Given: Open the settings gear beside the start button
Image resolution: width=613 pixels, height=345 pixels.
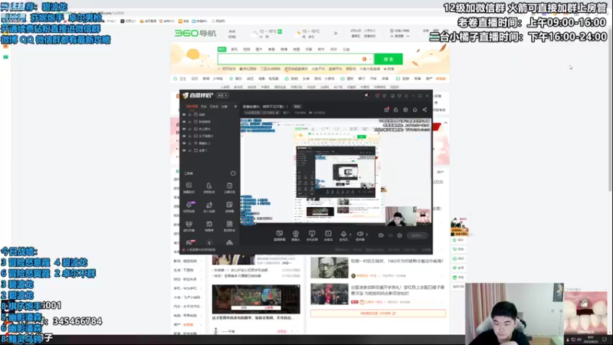Looking at the screenshot, I should pos(399,235).
